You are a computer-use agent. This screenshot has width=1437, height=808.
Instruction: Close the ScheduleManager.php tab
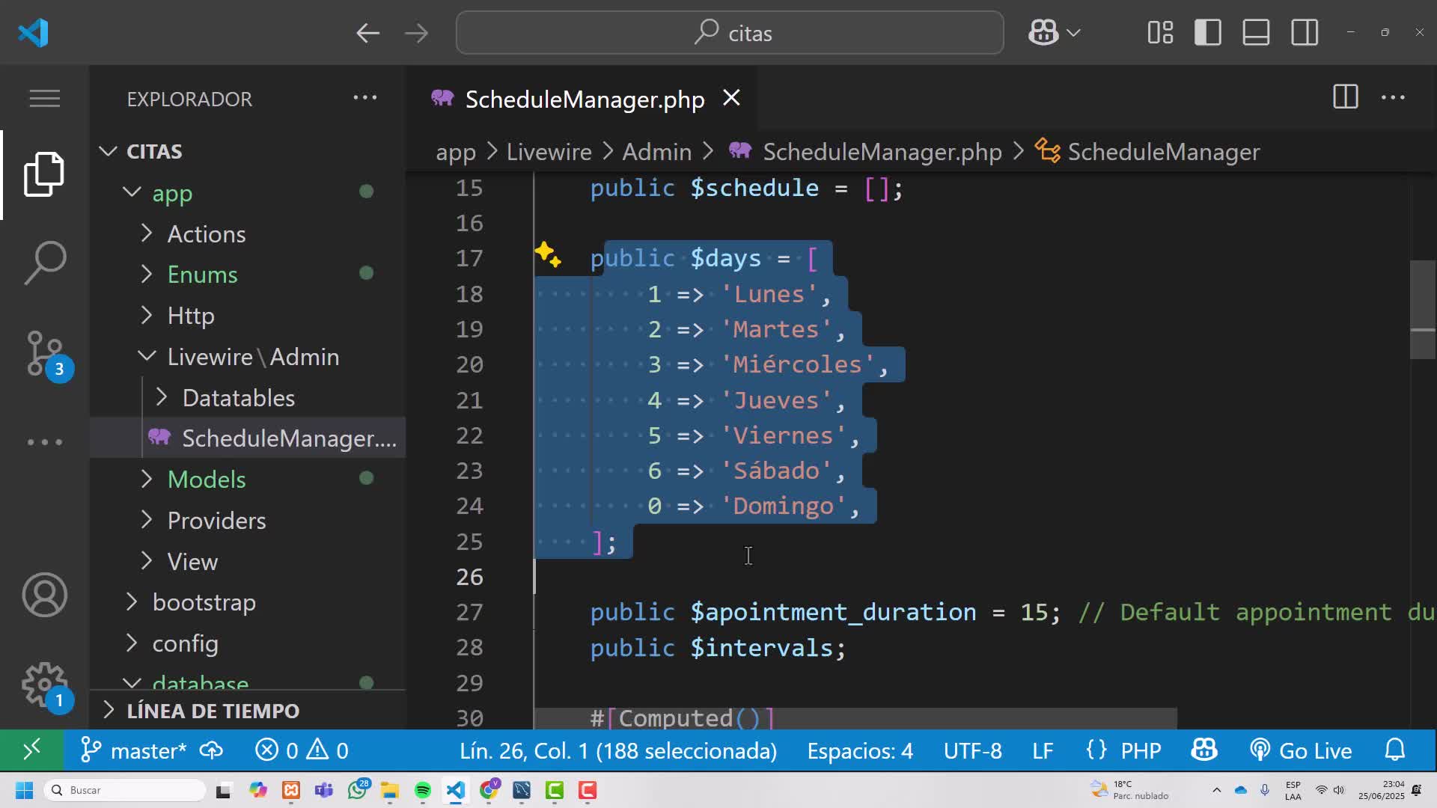click(x=731, y=98)
